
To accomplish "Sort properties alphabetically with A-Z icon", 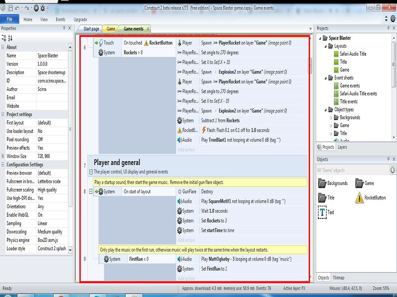I will point(10,38).
